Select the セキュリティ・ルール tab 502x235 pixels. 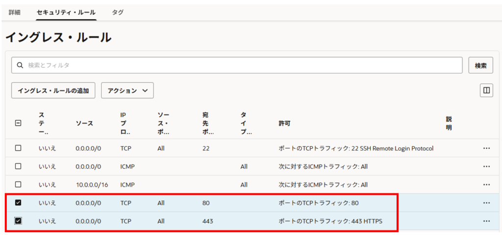(66, 12)
